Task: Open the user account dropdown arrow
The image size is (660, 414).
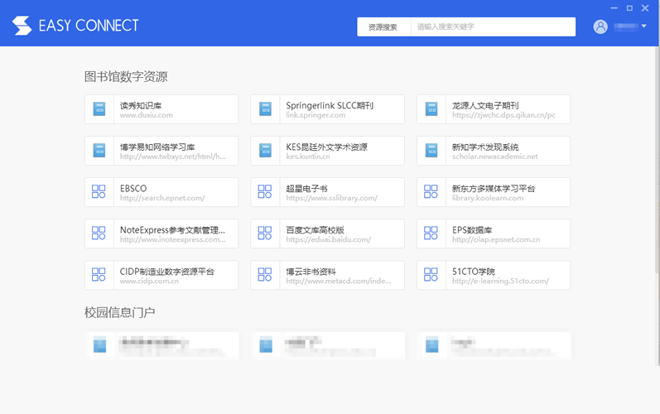Action: pos(644,26)
